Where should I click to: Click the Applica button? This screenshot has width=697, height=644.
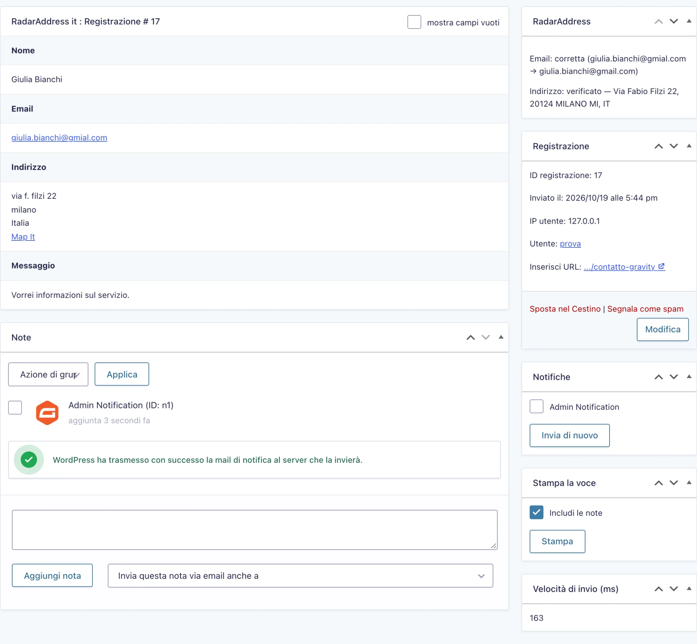point(122,374)
